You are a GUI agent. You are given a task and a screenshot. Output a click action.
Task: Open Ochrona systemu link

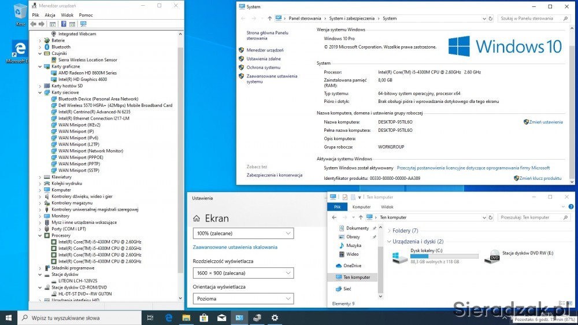click(x=263, y=68)
